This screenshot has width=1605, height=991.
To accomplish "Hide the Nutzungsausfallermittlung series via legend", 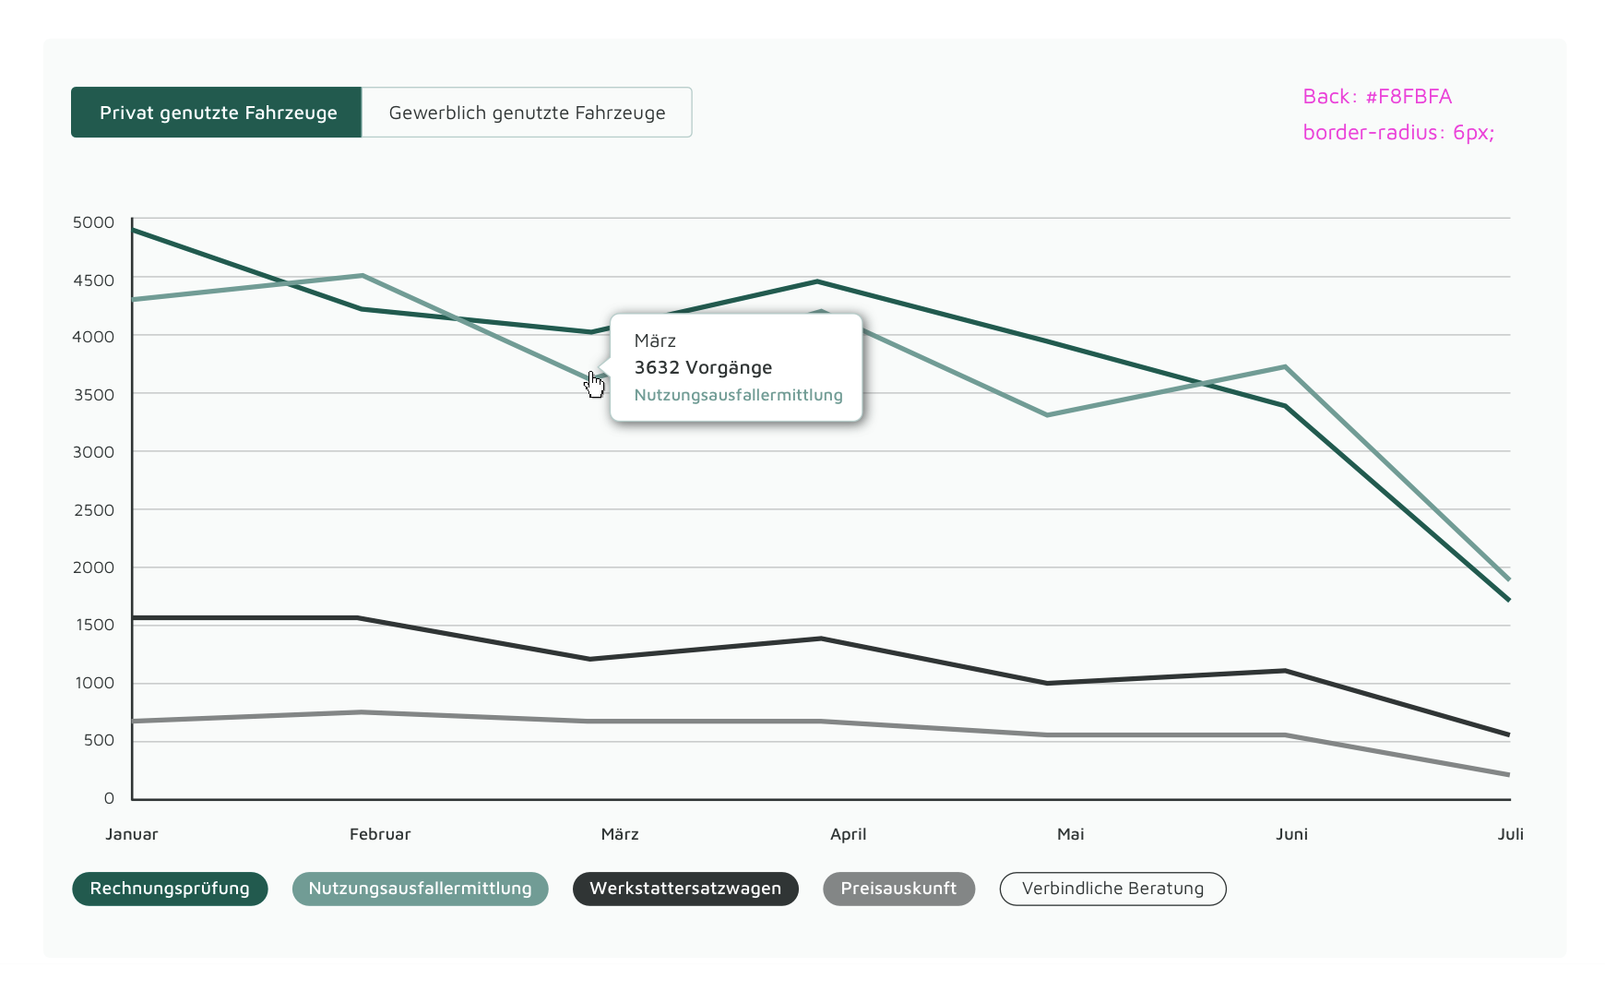I will [420, 889].
